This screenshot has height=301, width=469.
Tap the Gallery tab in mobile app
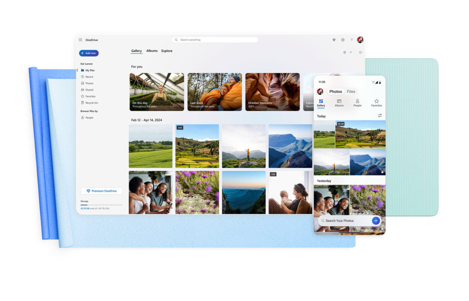[321, 103]
